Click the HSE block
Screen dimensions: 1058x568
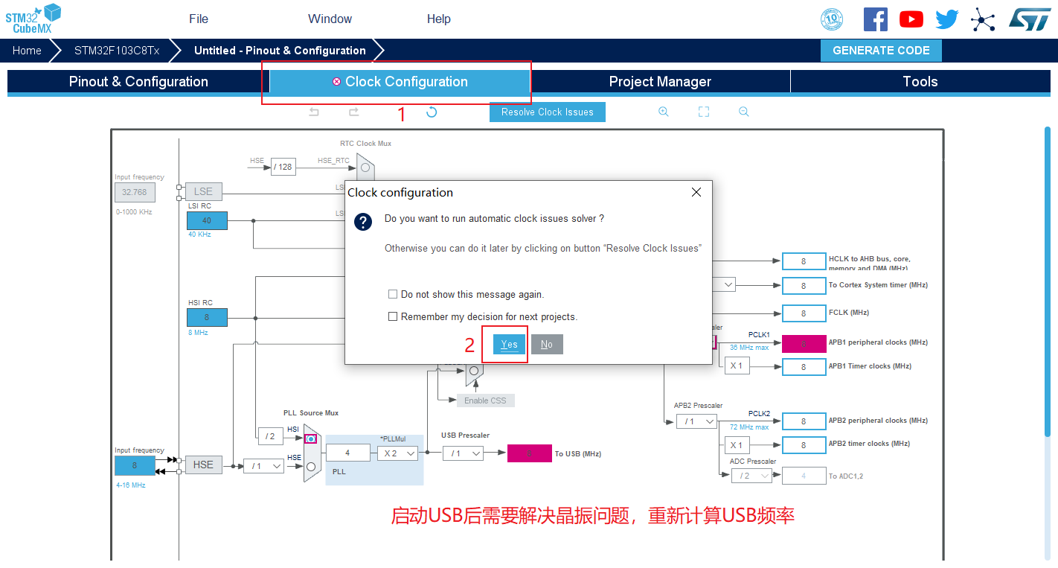pos(203,465)
